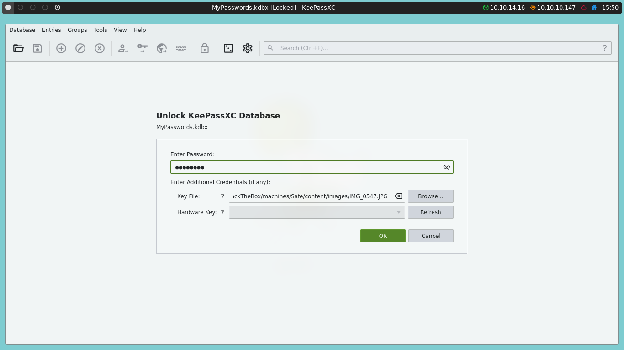Switch to the fifth workspace dot indicator
Viewport: 624px width, 350px height.
tap(58, 7)
